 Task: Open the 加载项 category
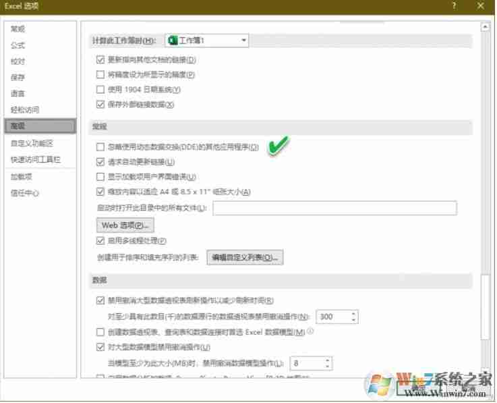(x=21, y=177)
